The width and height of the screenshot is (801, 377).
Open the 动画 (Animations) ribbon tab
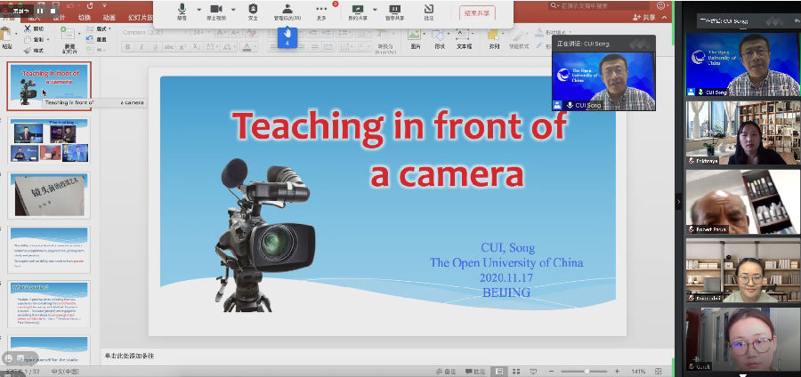(109, 17)
